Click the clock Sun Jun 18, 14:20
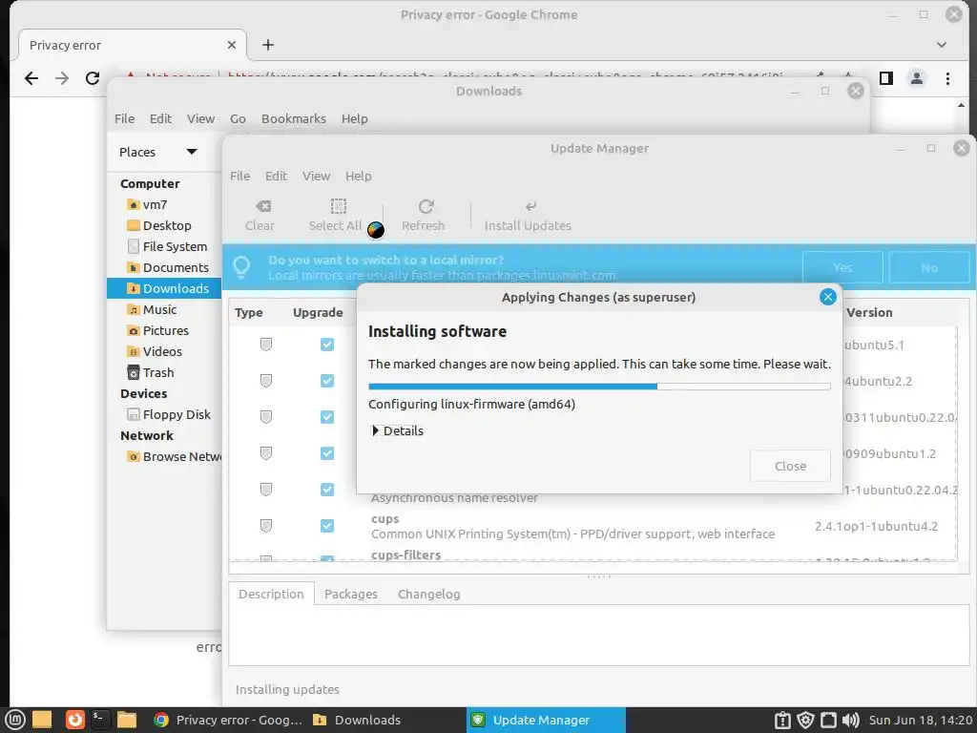 click(x=921, y=720)
